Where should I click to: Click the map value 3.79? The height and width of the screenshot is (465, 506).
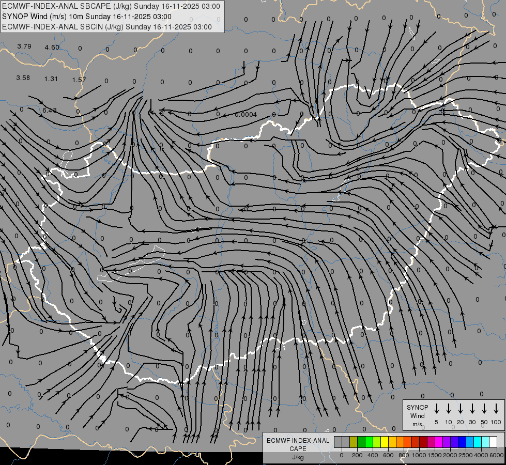(x=24, y=47)
